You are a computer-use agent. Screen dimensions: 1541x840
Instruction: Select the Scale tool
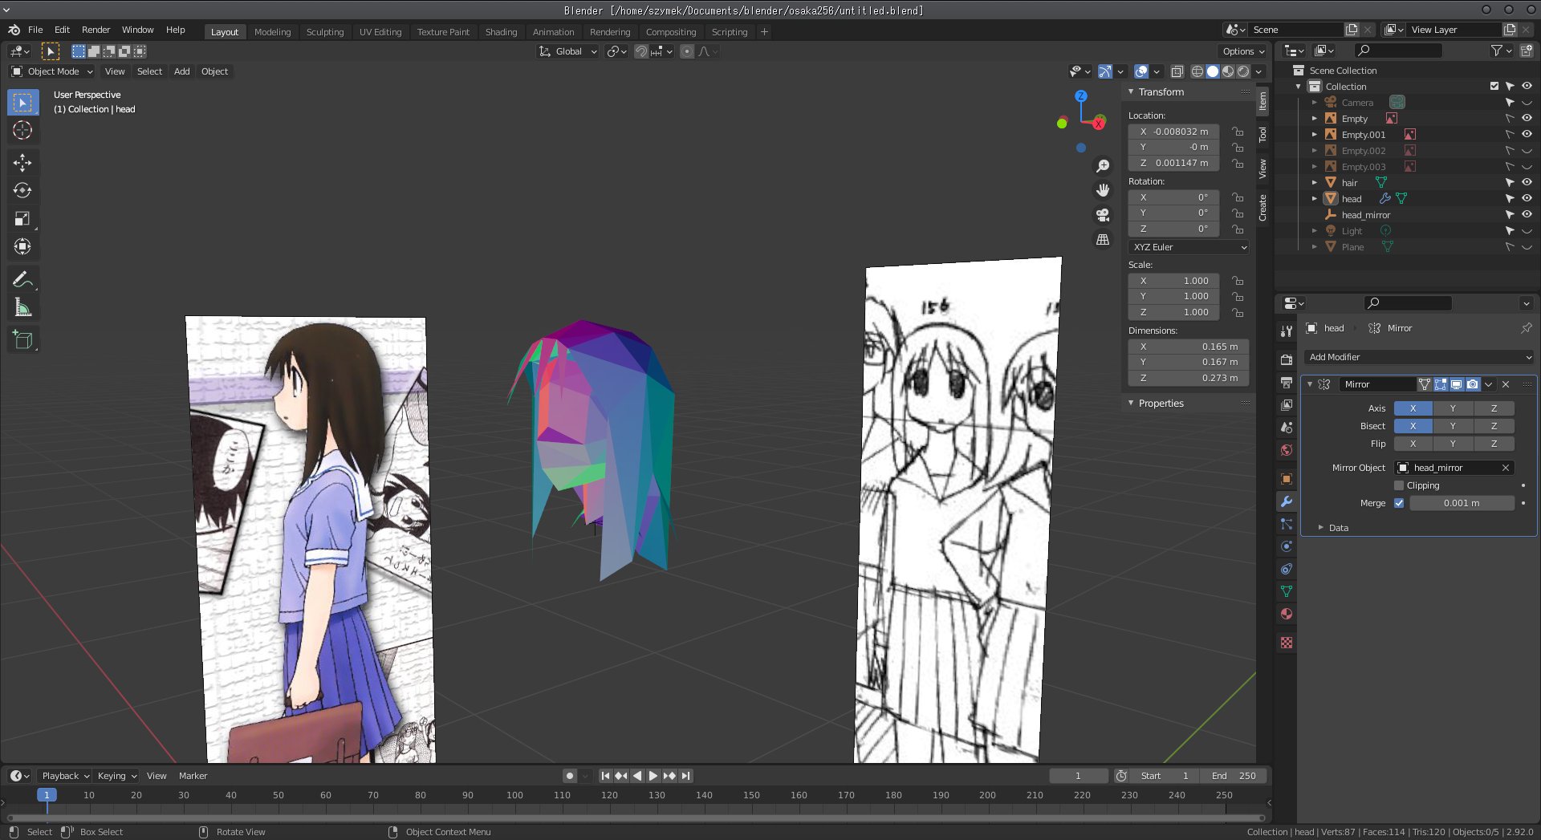click(x=22, y=219)
